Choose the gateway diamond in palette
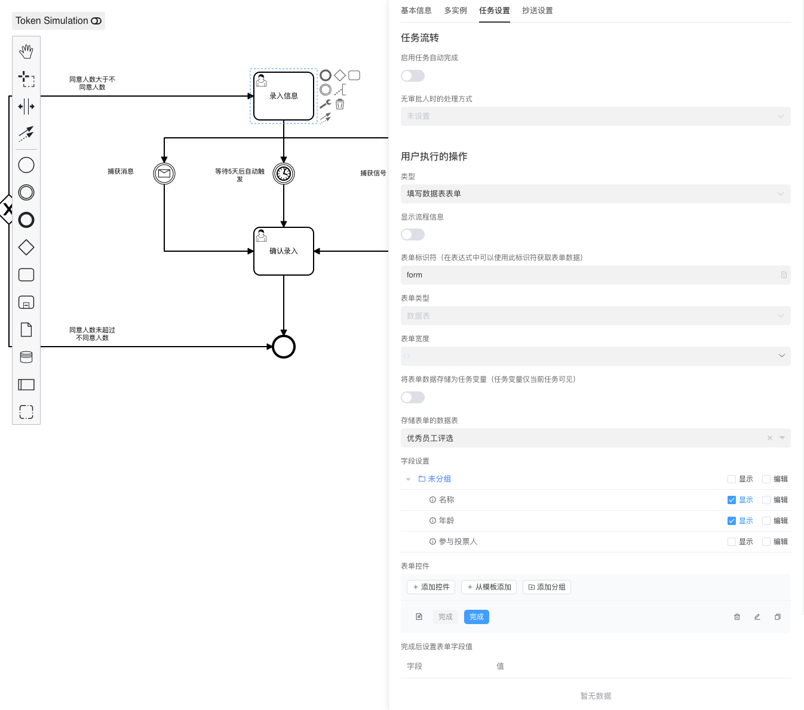The height and width of the screenshot is (710, 804). pyautogui.click(x=26, y=247)
